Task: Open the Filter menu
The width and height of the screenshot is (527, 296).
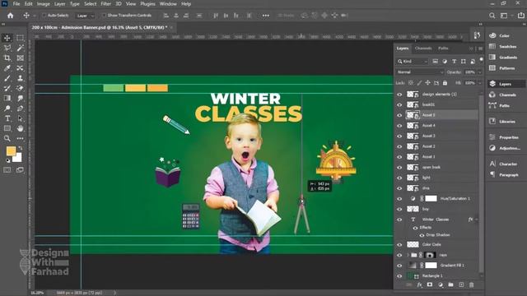Action: [106, 4]
